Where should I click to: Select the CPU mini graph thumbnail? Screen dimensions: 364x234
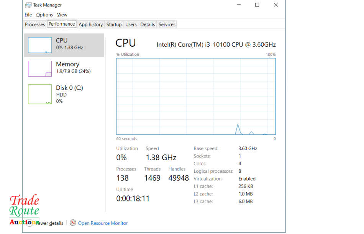click(x=40, y=45)
